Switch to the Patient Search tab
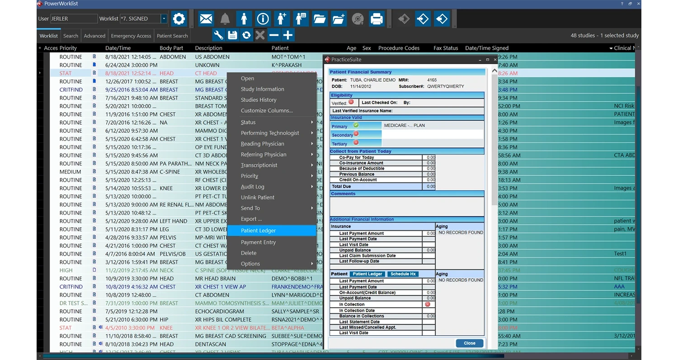This screenshot has height=360, width=678. point(172,36)
